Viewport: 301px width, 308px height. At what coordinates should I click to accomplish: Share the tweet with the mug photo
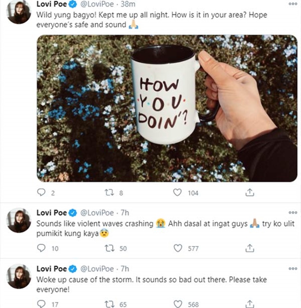click(x=249, y=193)
